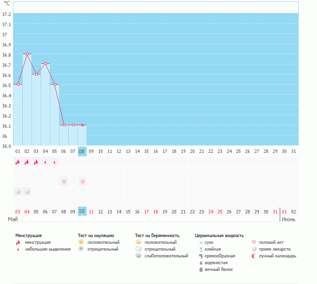Click the menstruation icon on cycle day 03

point(36,162)
